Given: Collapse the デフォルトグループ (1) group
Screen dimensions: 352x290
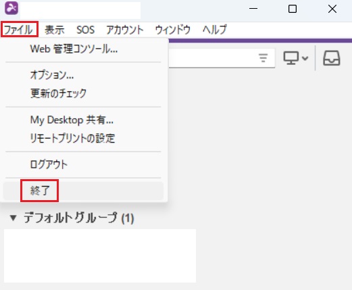Looking at the screenshot, I should (13, 218).
